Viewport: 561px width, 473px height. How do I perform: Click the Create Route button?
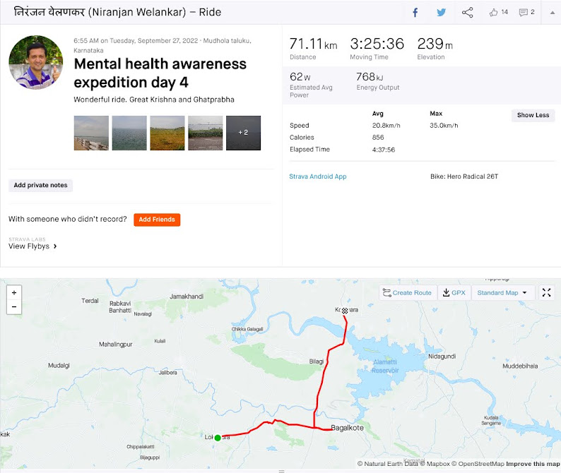tap(407, 292)
